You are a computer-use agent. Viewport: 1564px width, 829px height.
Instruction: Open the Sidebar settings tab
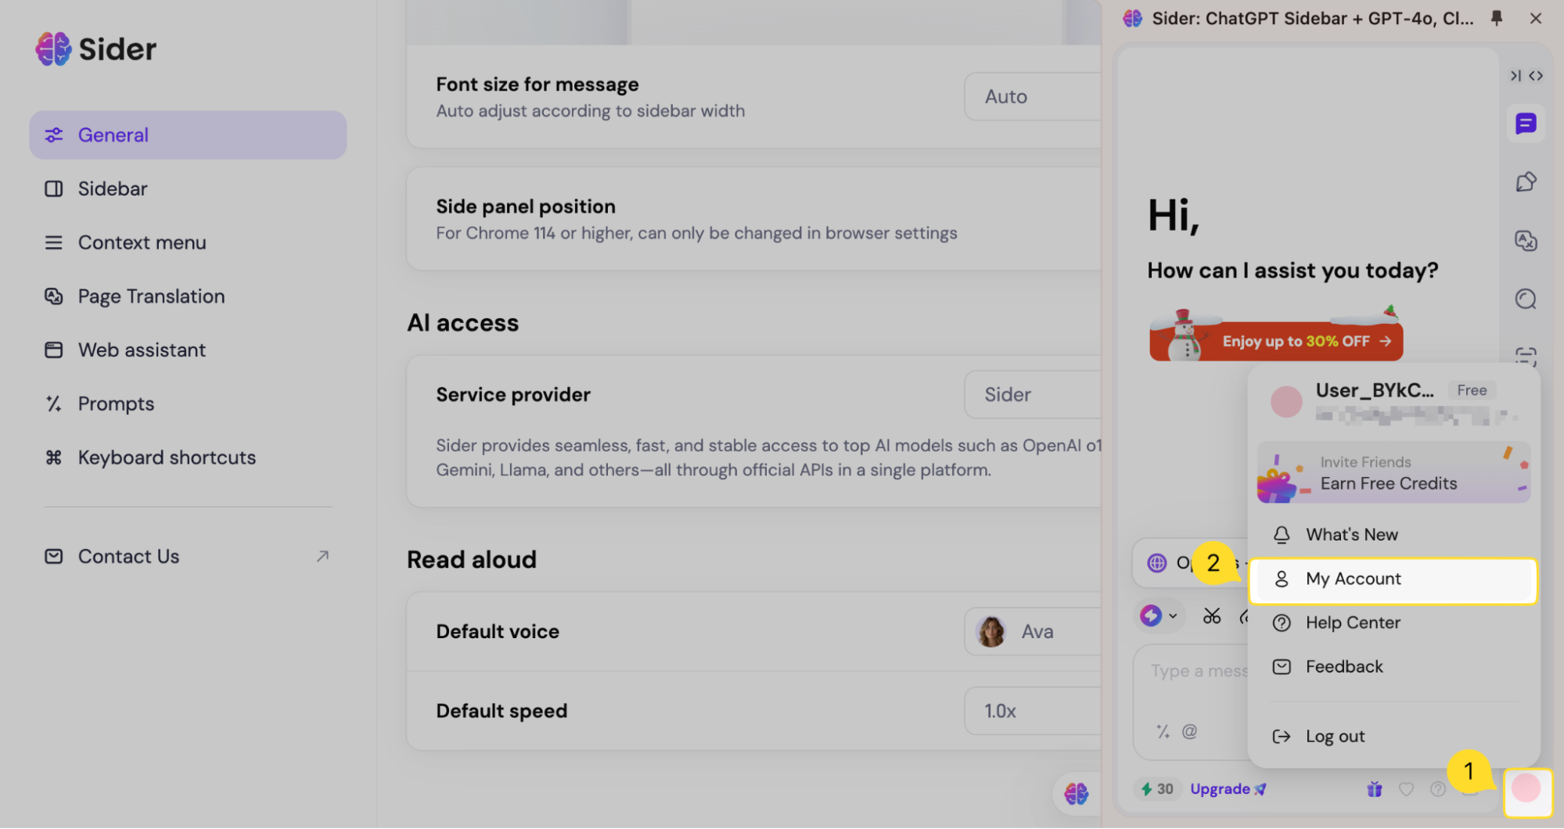point(188,189)
